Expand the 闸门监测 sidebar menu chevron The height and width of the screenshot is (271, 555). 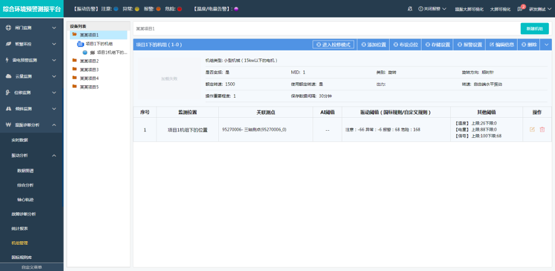tap(54, 27)
